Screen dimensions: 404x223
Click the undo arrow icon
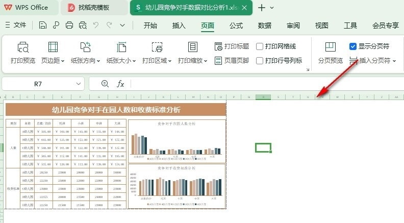tap(96, 26)
